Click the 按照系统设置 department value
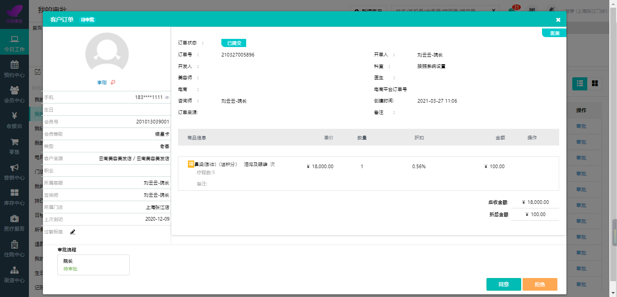This screenshot has height=297, width=617. (432, 66)
